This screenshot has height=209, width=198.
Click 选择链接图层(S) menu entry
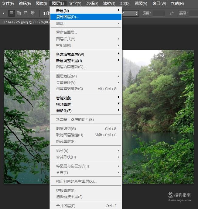point(86,197)
